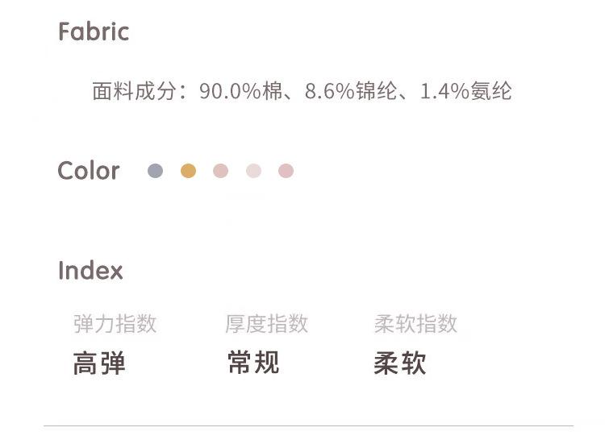The width and height of the screenshot is (605, 444).
Task: Select the 常规 thickness value
Action: click(x=253, y=363)
